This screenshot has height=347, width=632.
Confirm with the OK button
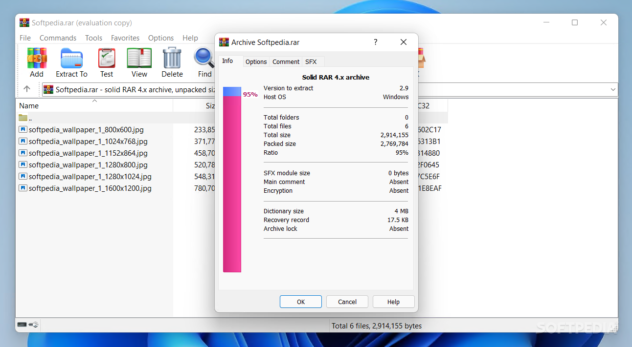pos(301,302)
